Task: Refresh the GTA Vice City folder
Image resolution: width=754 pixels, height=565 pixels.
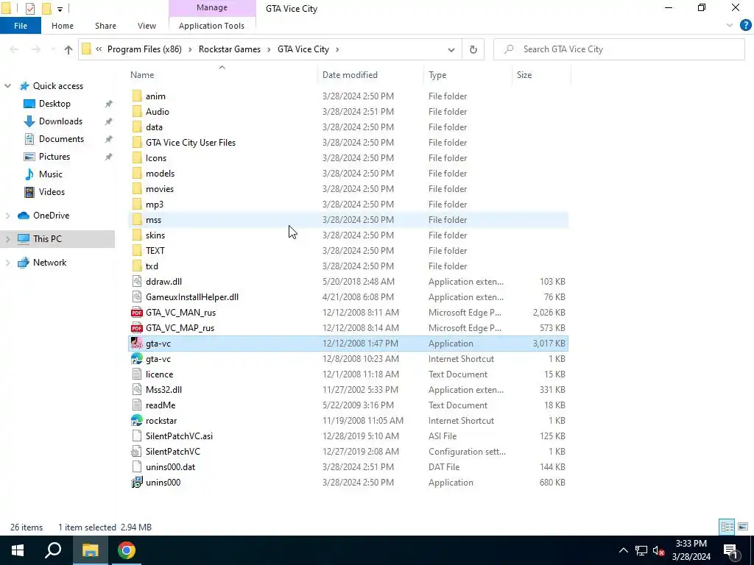Action: pyautogui.click(x=473, y=49)
